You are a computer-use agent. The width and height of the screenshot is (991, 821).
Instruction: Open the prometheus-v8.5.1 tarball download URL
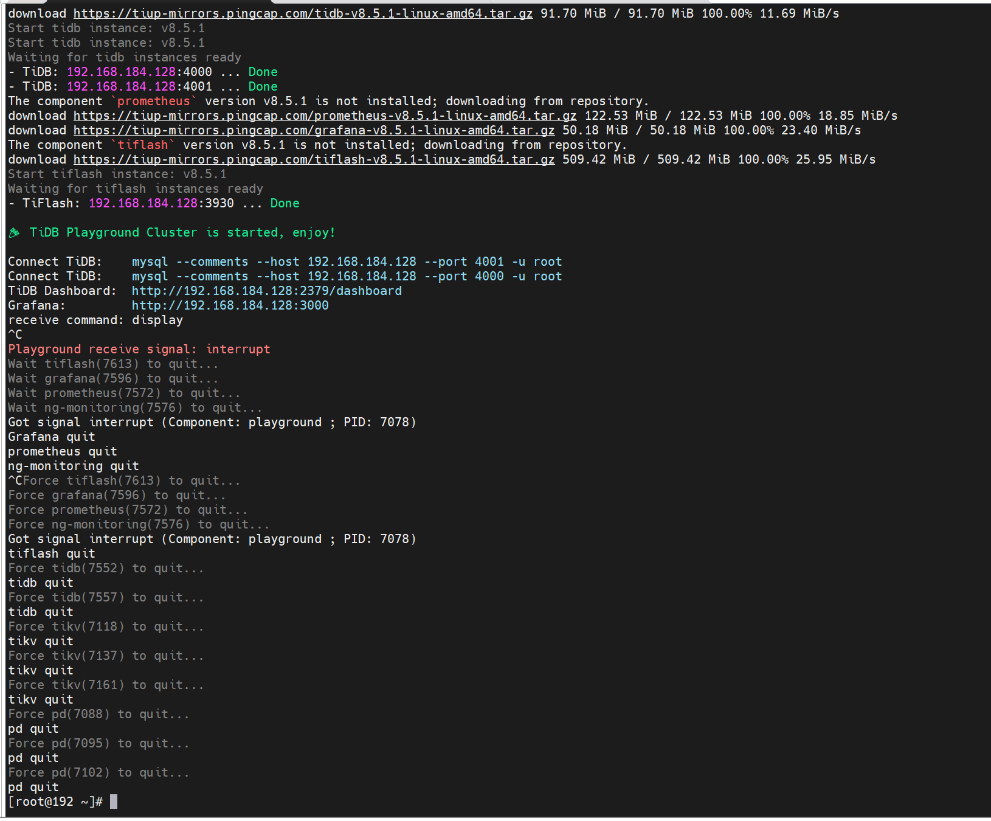(x=325, y=116)
